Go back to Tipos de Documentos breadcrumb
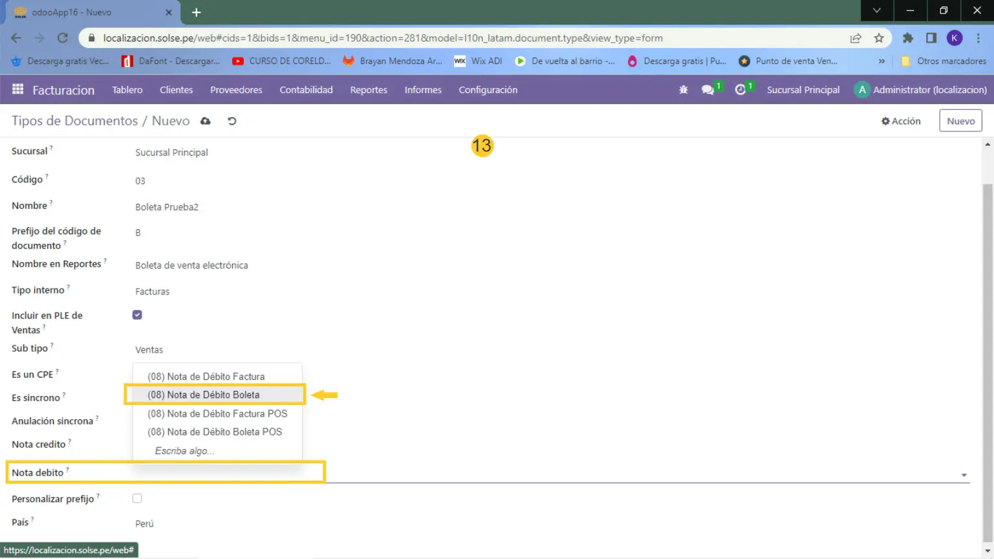 tap(74, 121)
